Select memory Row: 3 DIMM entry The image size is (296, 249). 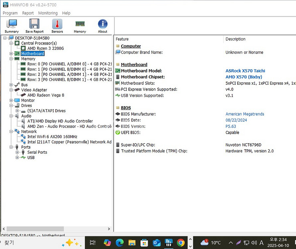(69, 80)
